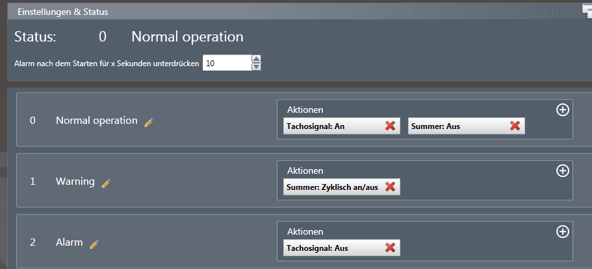The height and width of the screenshot is (269, 592).
Task: Increase the alarm suppression seconds value
Action: click(x=256, y=60)
